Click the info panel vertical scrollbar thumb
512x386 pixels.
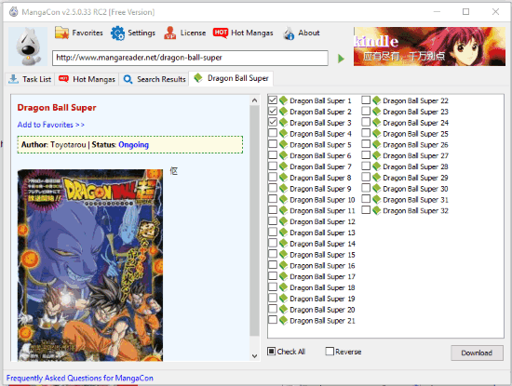[255, 220]
